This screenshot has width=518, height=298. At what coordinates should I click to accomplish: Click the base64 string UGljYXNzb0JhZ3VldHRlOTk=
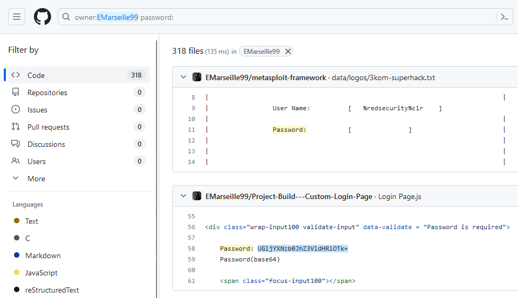pos(303,249)
